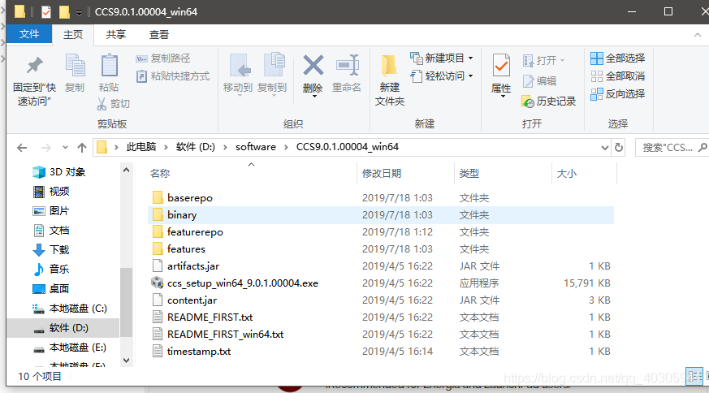The width and height of the screenshot is (709, 393).
Task: Sort by 名称 column header
Action: pyautogui.click(x=252, y=173)
